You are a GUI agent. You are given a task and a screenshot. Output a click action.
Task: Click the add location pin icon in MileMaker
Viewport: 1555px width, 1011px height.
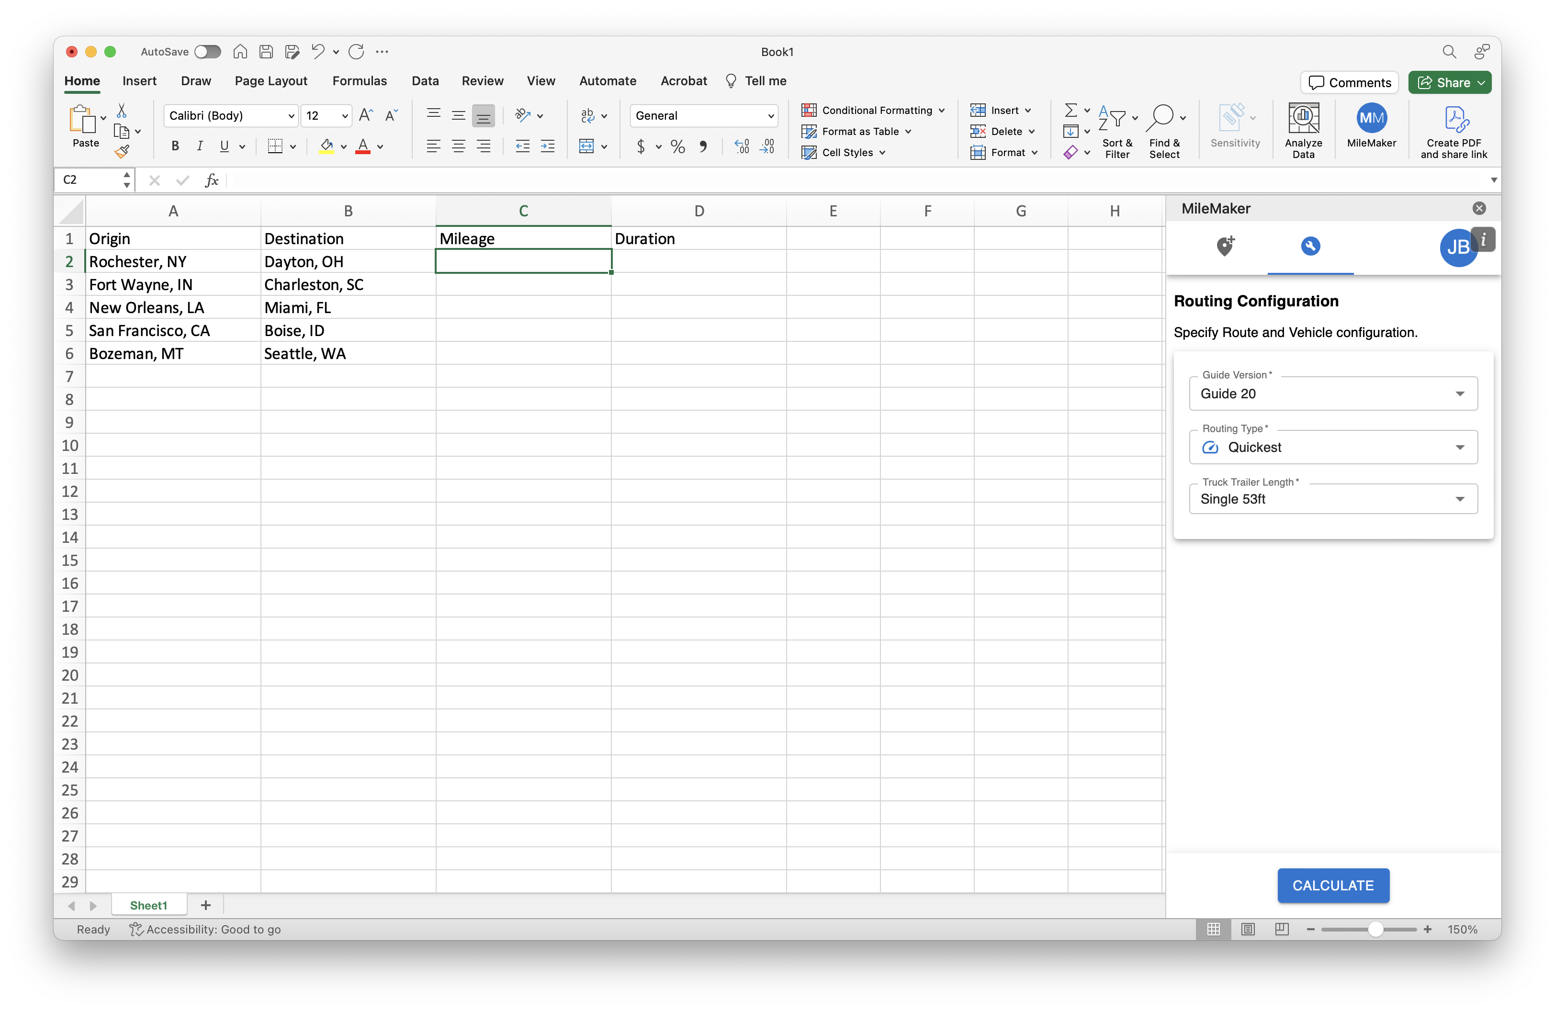1224,247
